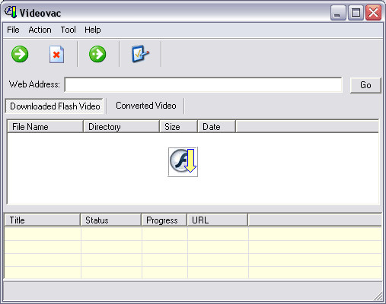This screenshot has width=386, height=304.
Task: Open the Action menu
Action: [40, 30]
